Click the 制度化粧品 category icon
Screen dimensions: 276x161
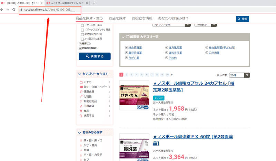click(81, 101)
